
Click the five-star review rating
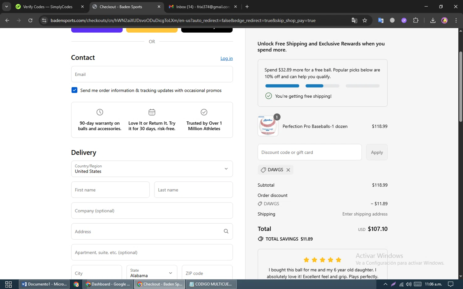pos(322,260)
